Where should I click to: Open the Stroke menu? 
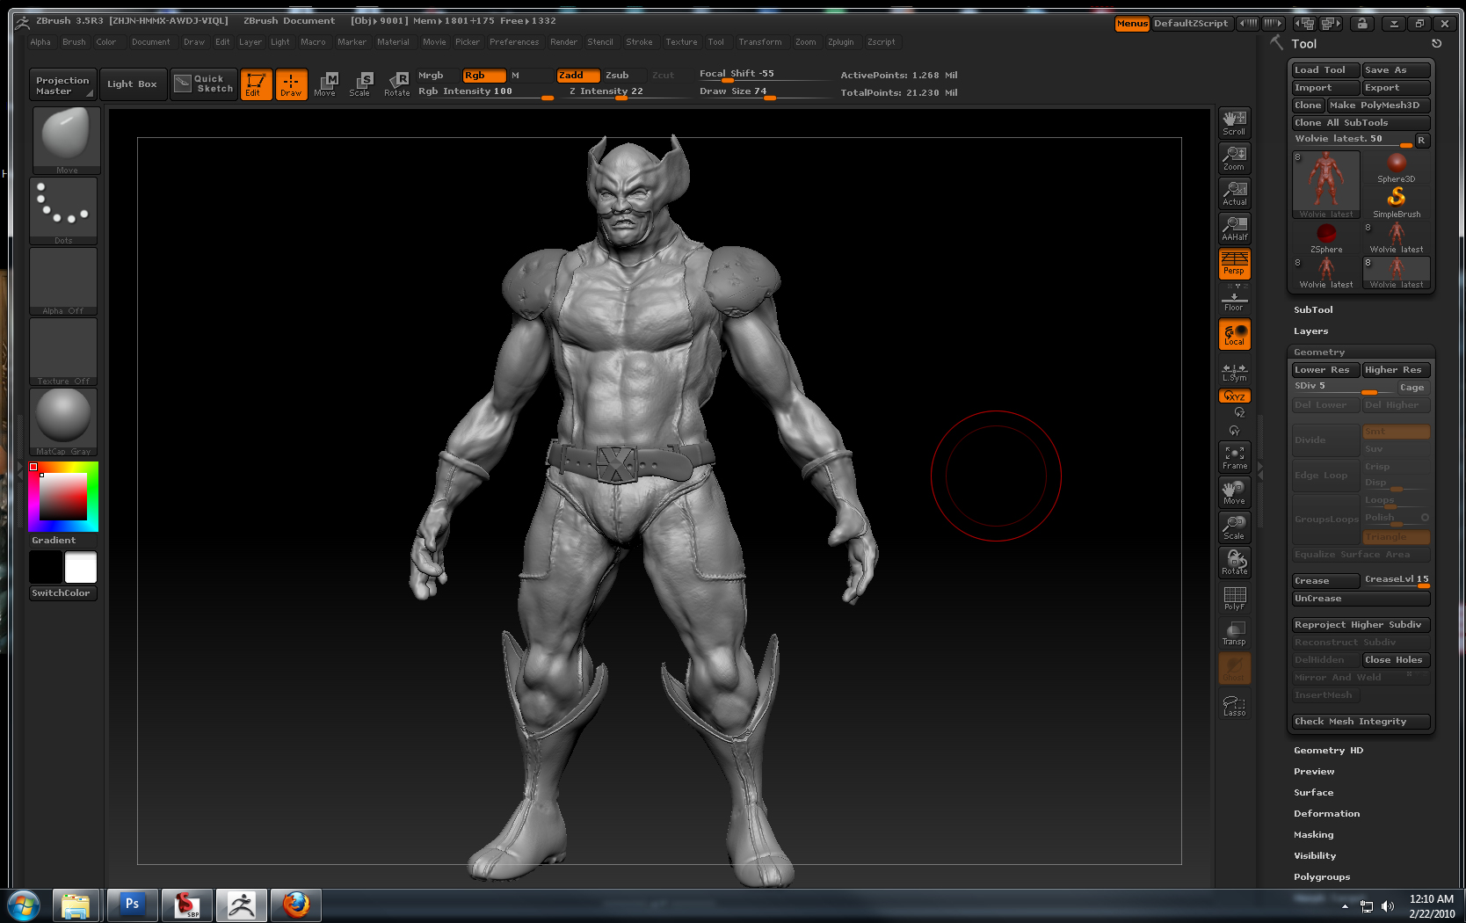point(639,42)
